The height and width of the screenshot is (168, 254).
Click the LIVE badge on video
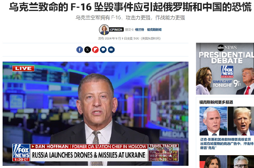tap(23, 69)
